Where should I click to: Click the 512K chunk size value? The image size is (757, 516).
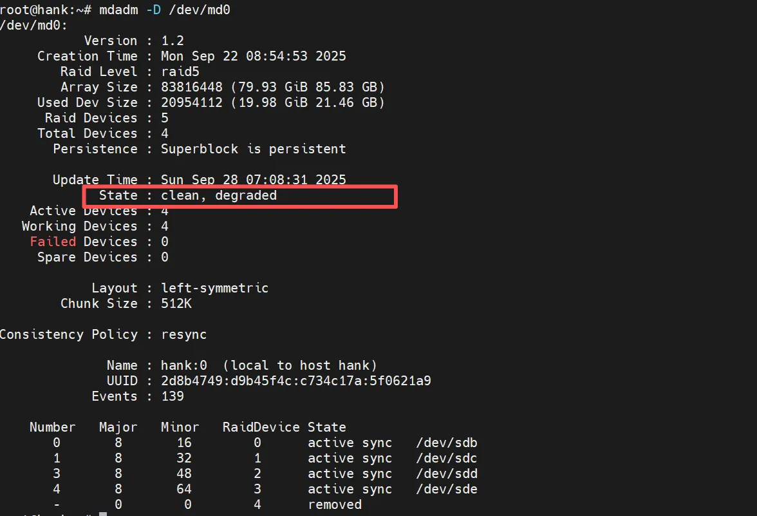176,303
